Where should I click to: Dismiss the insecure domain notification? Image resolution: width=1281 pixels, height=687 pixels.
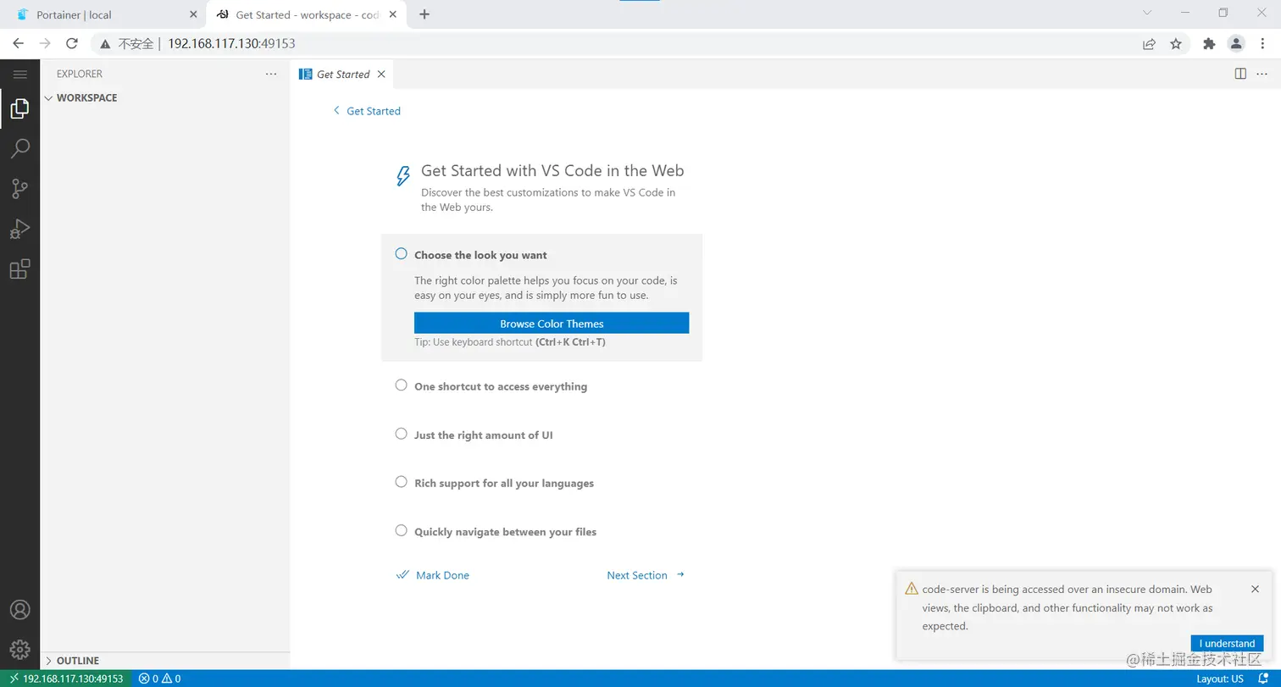[x=1255, y=589]
